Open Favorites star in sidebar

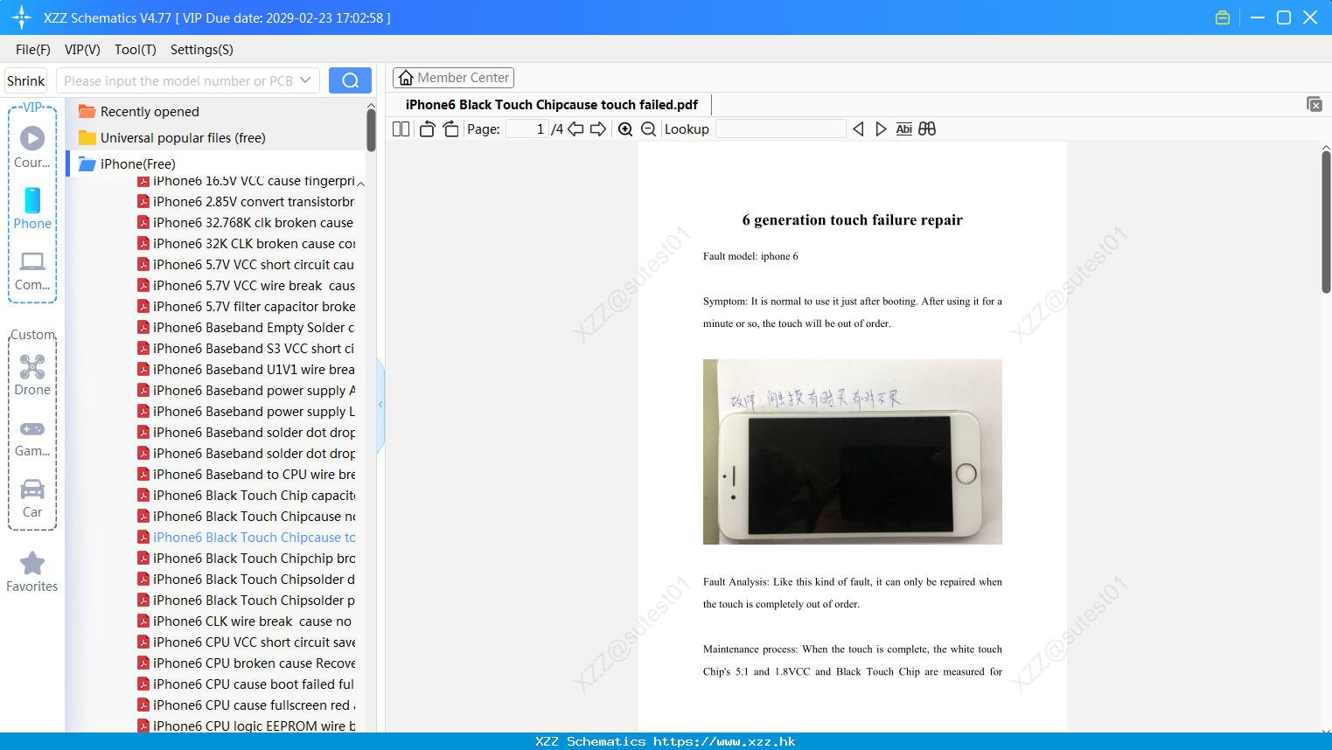32,572
